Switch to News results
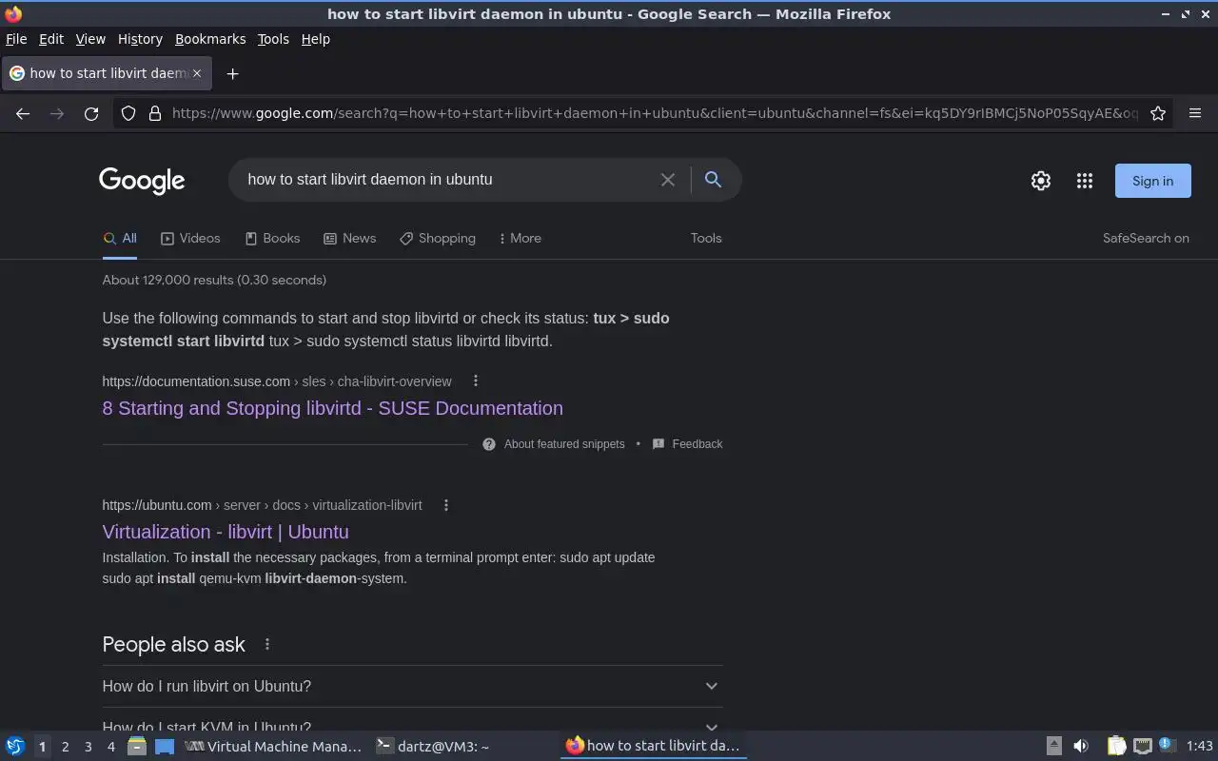 click(x=349, y=239)
